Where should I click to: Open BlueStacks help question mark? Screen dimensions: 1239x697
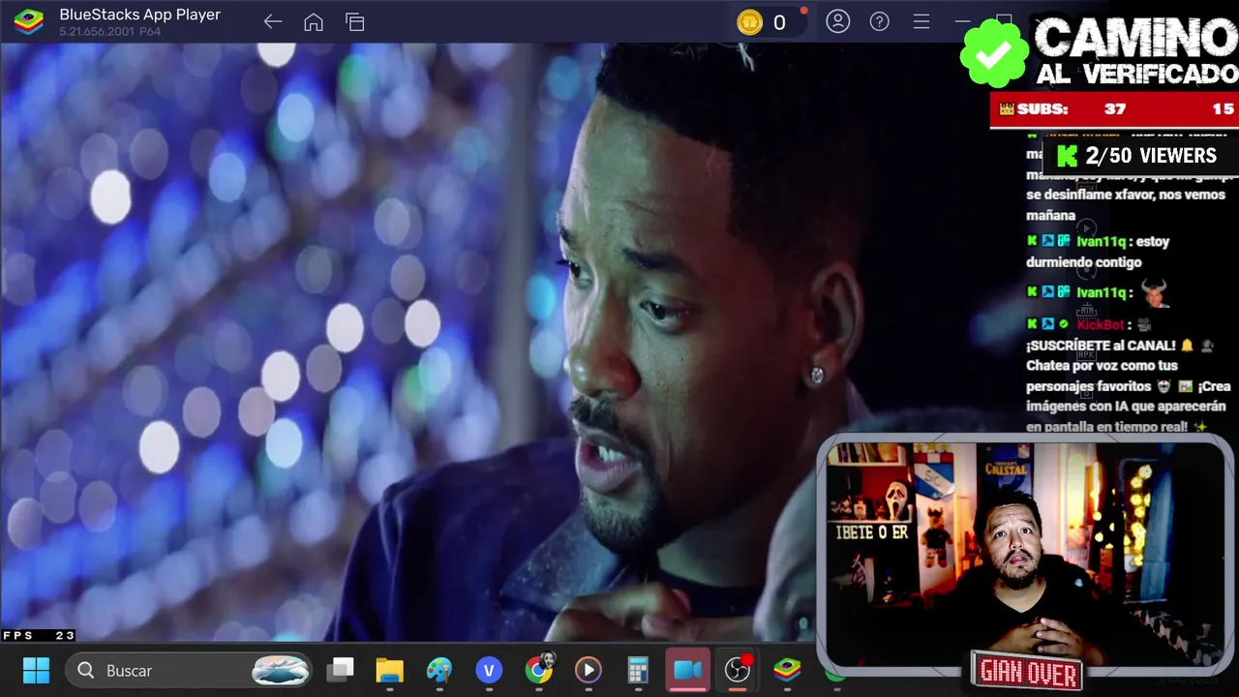(x=880, y=21)
